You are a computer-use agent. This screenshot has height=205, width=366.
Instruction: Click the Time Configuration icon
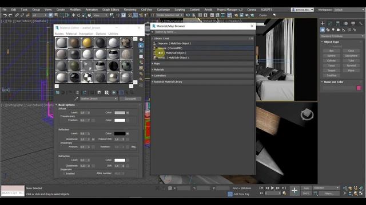pyautogui.click(x=284, y=193)
